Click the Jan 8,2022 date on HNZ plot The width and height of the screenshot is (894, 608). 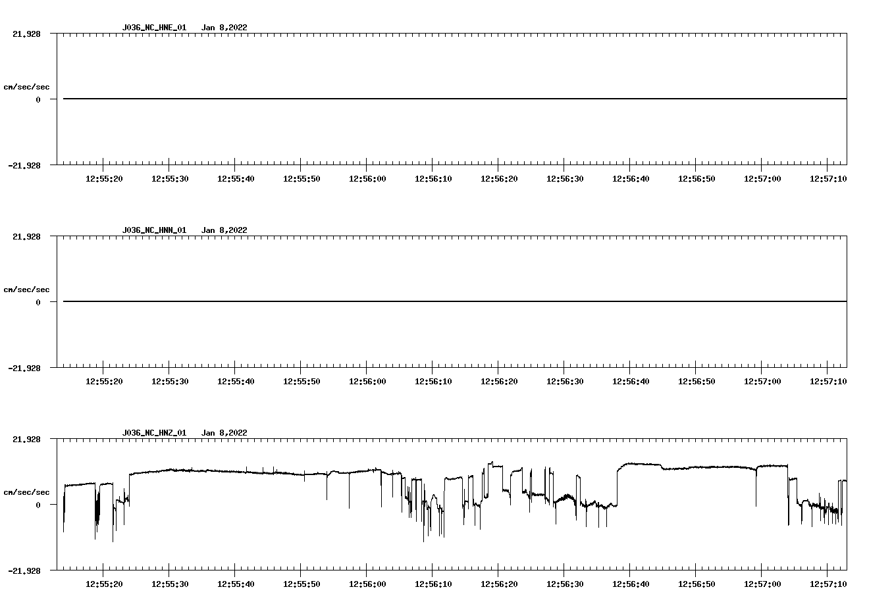(x=224, y=433)
